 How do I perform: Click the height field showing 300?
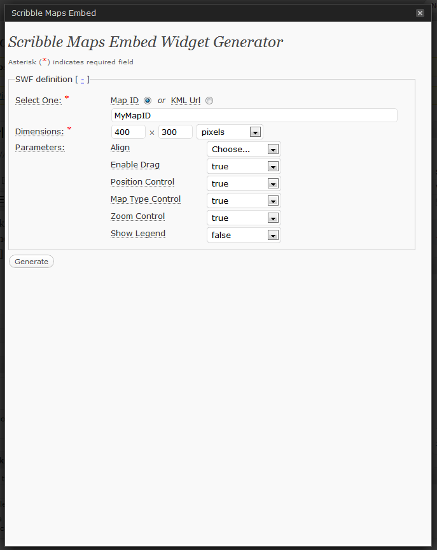click(x=175, y=132)
